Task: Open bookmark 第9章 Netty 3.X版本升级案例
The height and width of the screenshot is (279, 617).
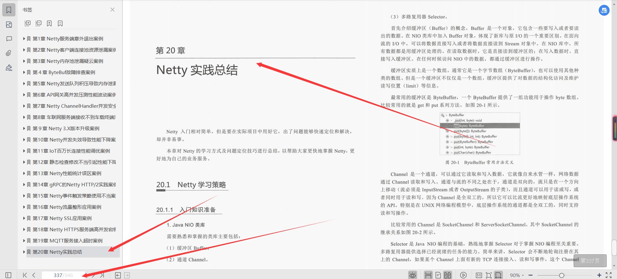Action: pos(66,128)
